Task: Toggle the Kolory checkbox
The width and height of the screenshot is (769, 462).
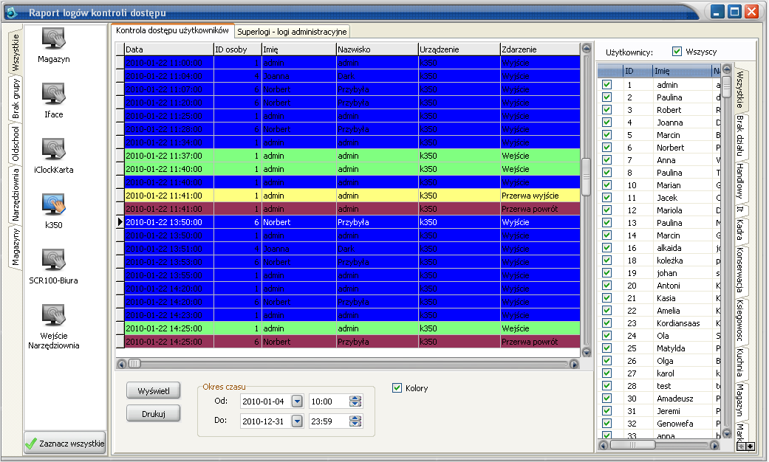Action: coord(397,388)
